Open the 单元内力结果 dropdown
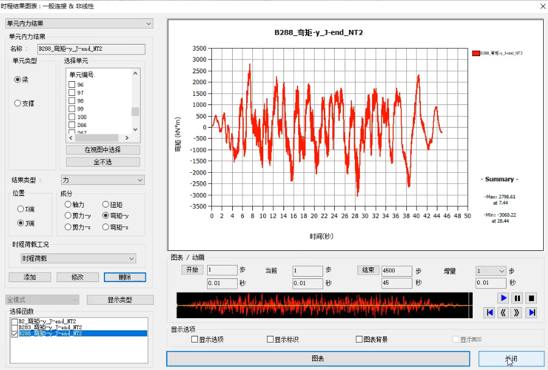This screenshot has height=370, width=548. point(79,23)
